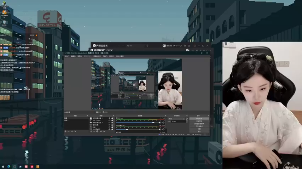Open the Scene Collection menu in OBS
The width and height of the screenshot is (302, 169).
tap(97, 56)
